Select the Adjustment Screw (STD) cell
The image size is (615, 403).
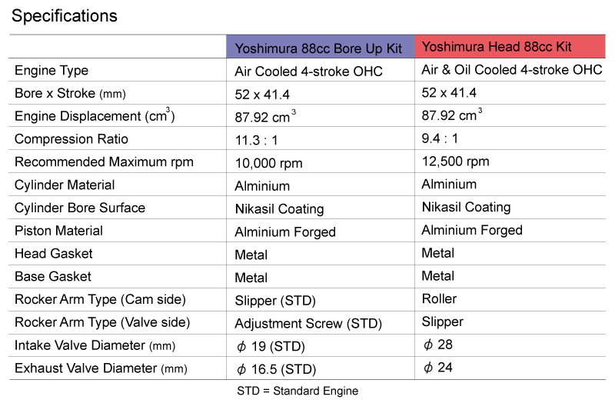(308, 324)
